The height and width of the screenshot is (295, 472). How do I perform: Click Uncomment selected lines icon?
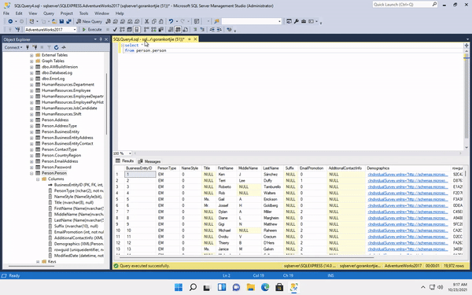[x=202, y=30]
